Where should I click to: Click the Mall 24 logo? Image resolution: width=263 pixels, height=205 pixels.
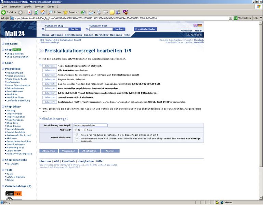(15, 33)
